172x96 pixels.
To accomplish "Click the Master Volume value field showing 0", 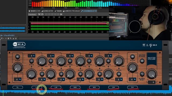I will pos(152,82).
